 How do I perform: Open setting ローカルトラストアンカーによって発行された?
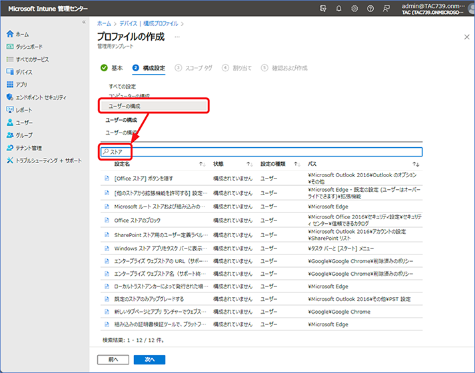161,286
